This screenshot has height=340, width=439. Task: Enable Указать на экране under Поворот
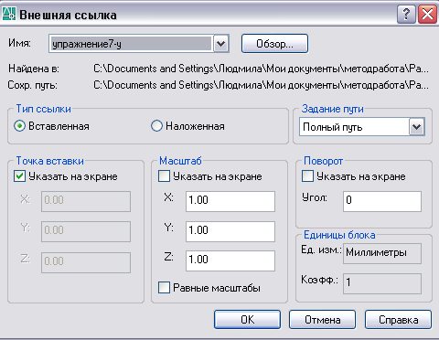tap(307, 176)
